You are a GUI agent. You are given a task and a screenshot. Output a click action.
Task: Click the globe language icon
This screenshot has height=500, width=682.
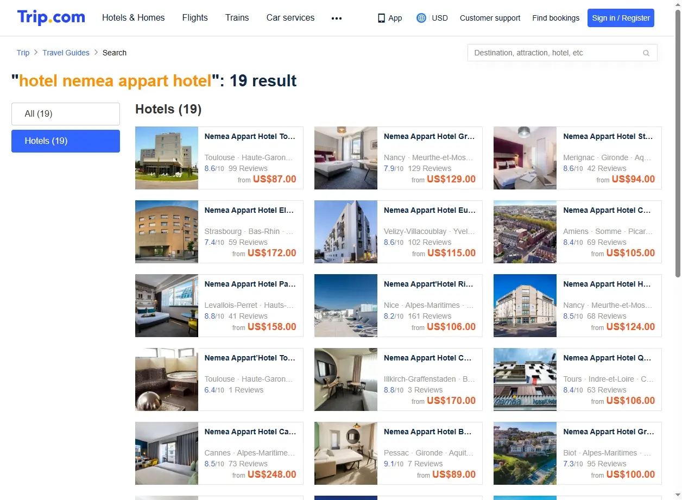pyautogui.click(x=421, y=18)
